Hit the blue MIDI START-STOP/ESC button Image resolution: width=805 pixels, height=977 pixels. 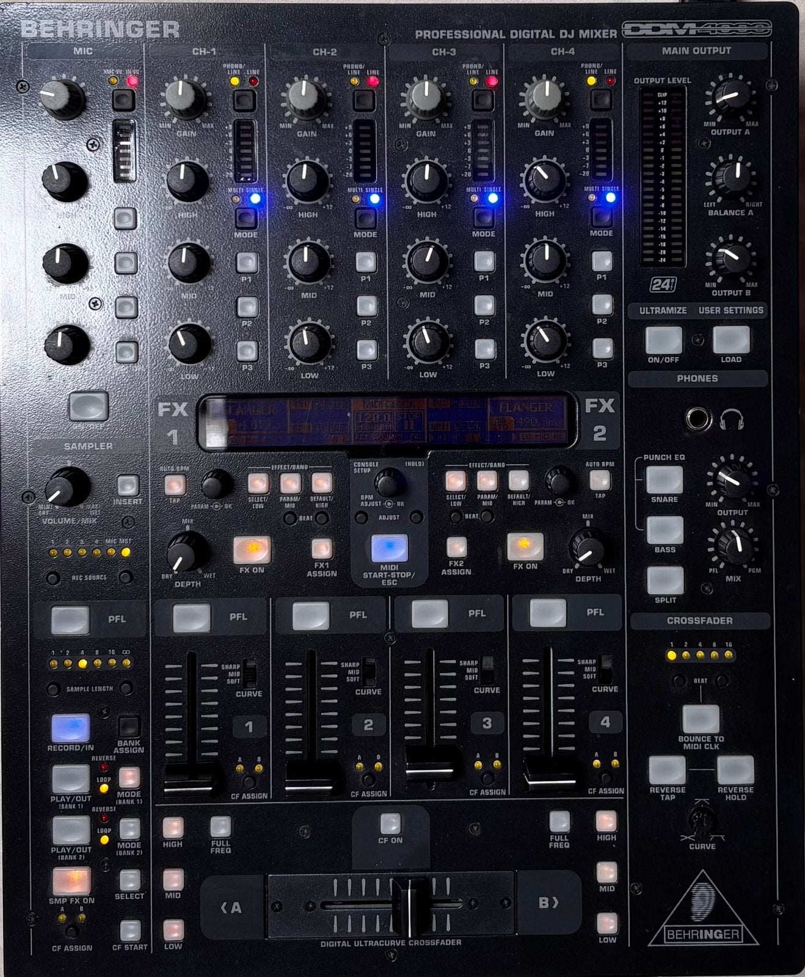[x=389, y=548]
